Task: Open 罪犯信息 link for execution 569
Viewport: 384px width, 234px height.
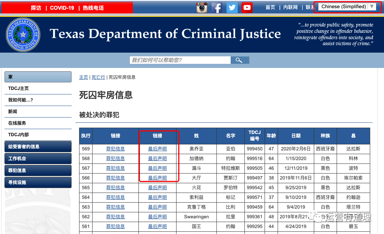Action: click(x=115, y=149)
